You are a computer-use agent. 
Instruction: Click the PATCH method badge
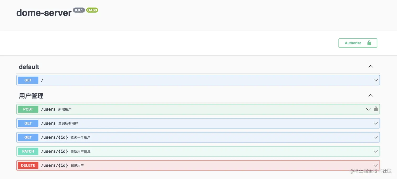coord(28,151)
